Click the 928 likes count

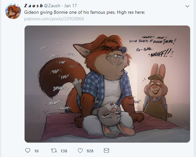[x=90, y=151]
